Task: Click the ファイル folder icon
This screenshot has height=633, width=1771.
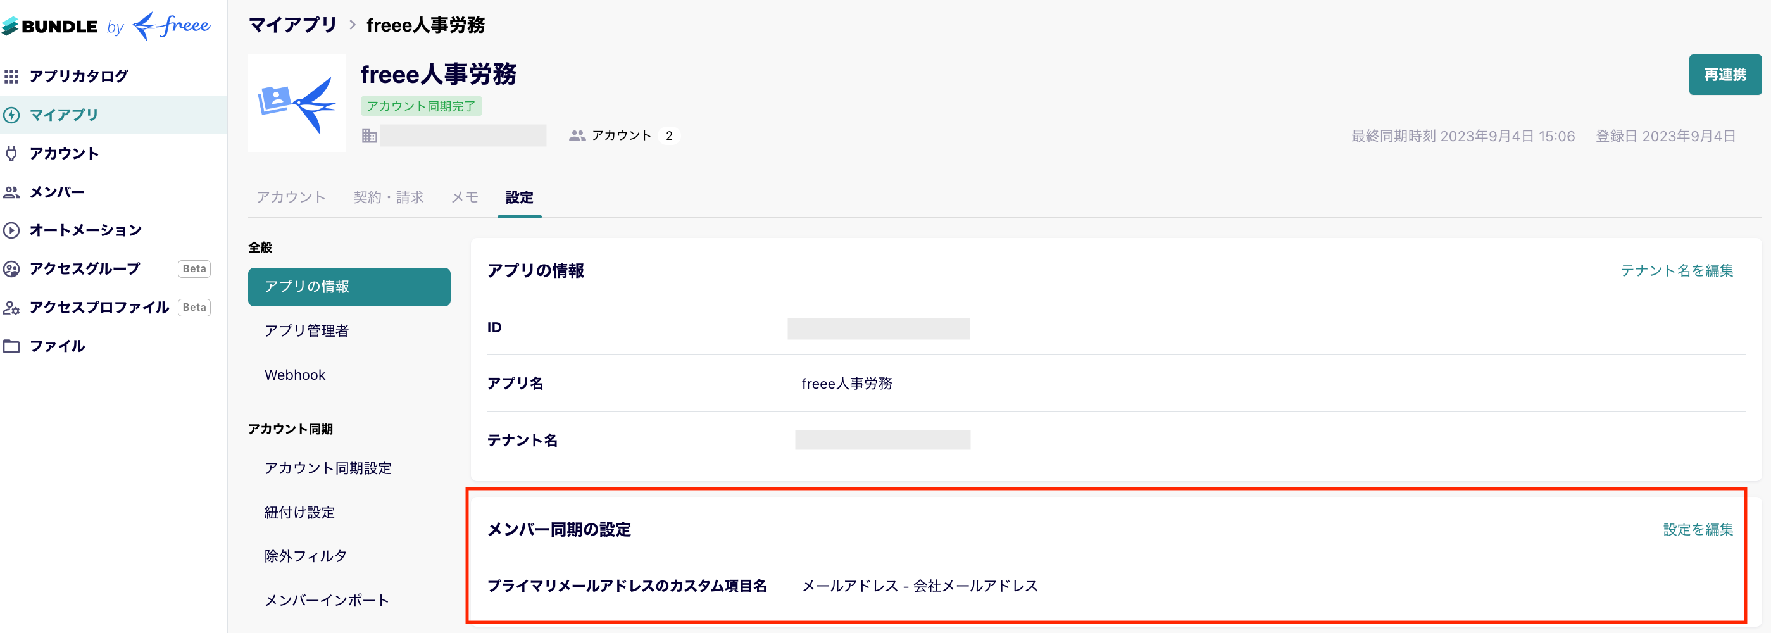Action: point(11,346)
